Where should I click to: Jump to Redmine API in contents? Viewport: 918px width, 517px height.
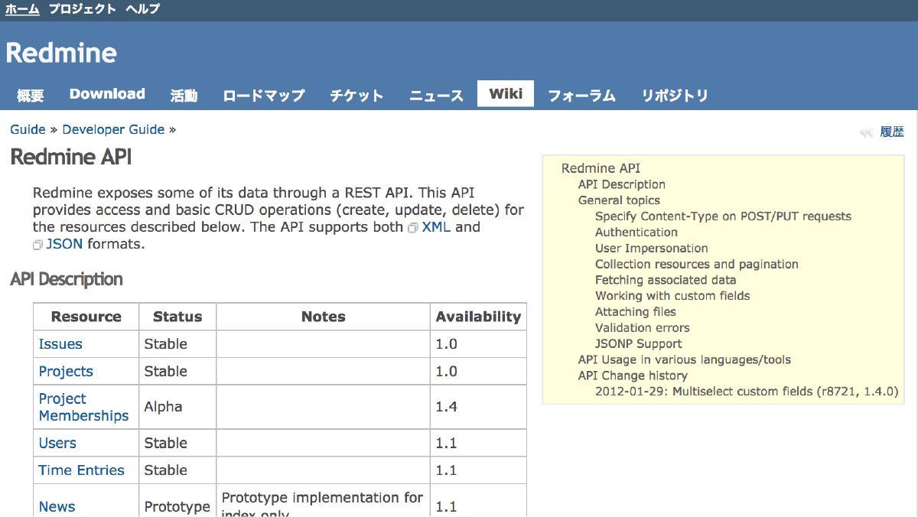tap(601, 168)
